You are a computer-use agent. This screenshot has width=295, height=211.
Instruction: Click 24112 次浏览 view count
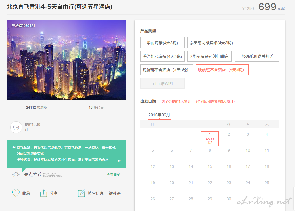pyautogui.click(x=37, y=107)
